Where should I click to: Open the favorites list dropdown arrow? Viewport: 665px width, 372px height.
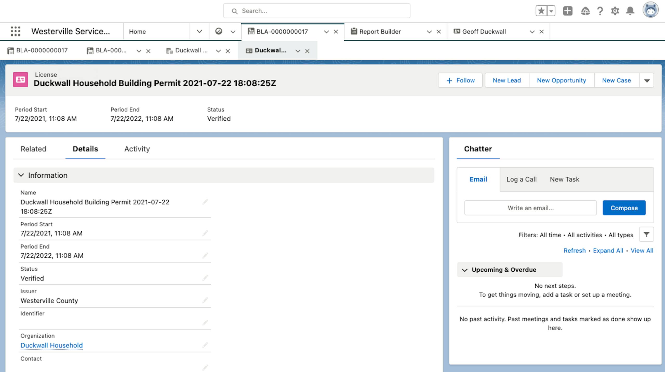coord(551,11)
